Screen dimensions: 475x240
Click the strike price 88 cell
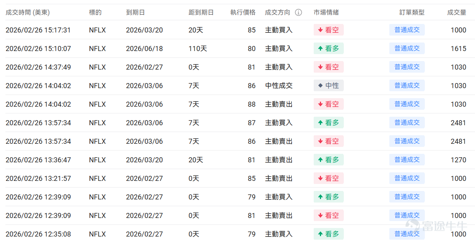[252, 104]
